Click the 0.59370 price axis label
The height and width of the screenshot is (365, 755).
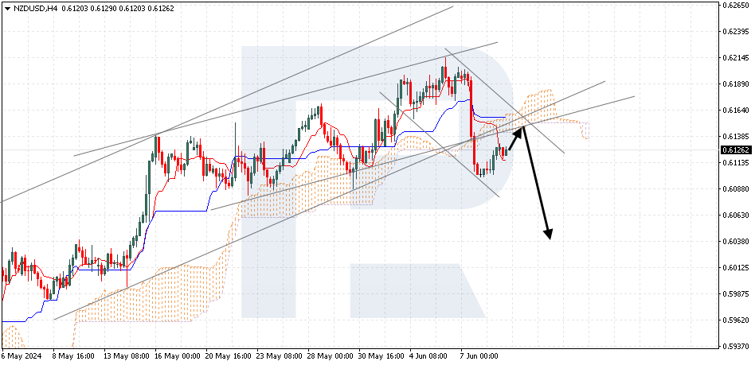coord(737,346)
